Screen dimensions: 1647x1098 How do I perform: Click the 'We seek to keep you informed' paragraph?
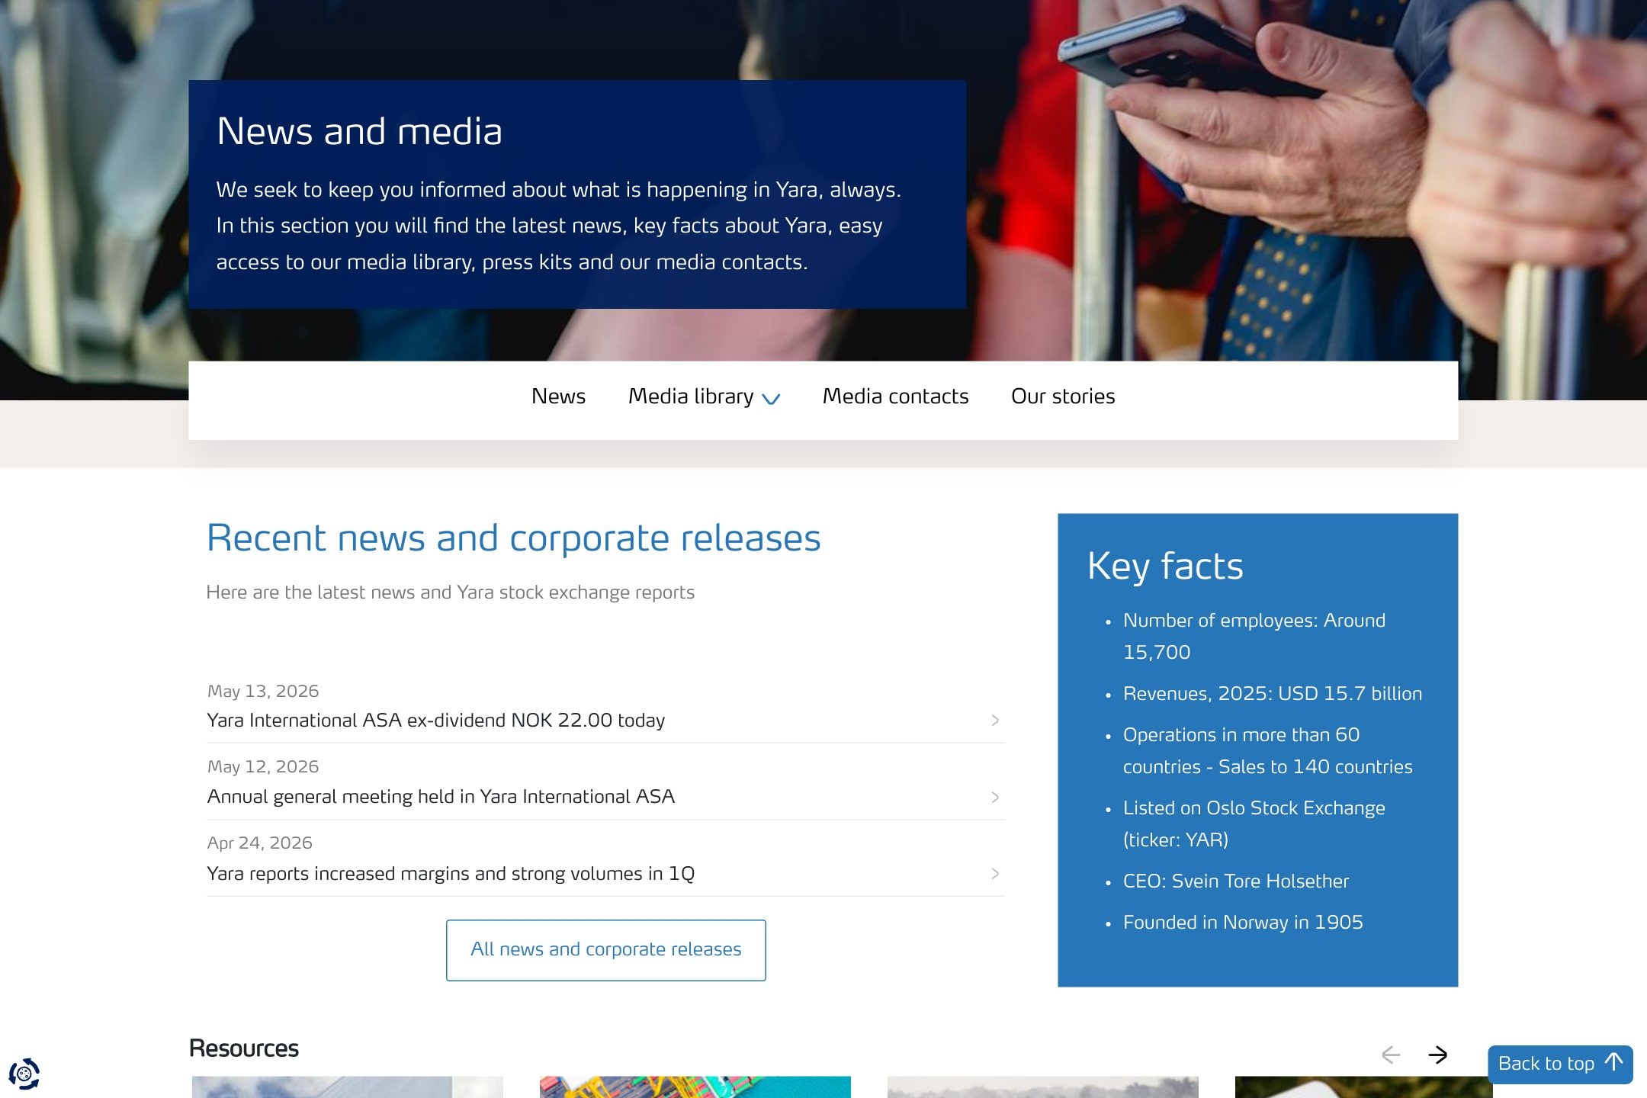coord(559,226)
